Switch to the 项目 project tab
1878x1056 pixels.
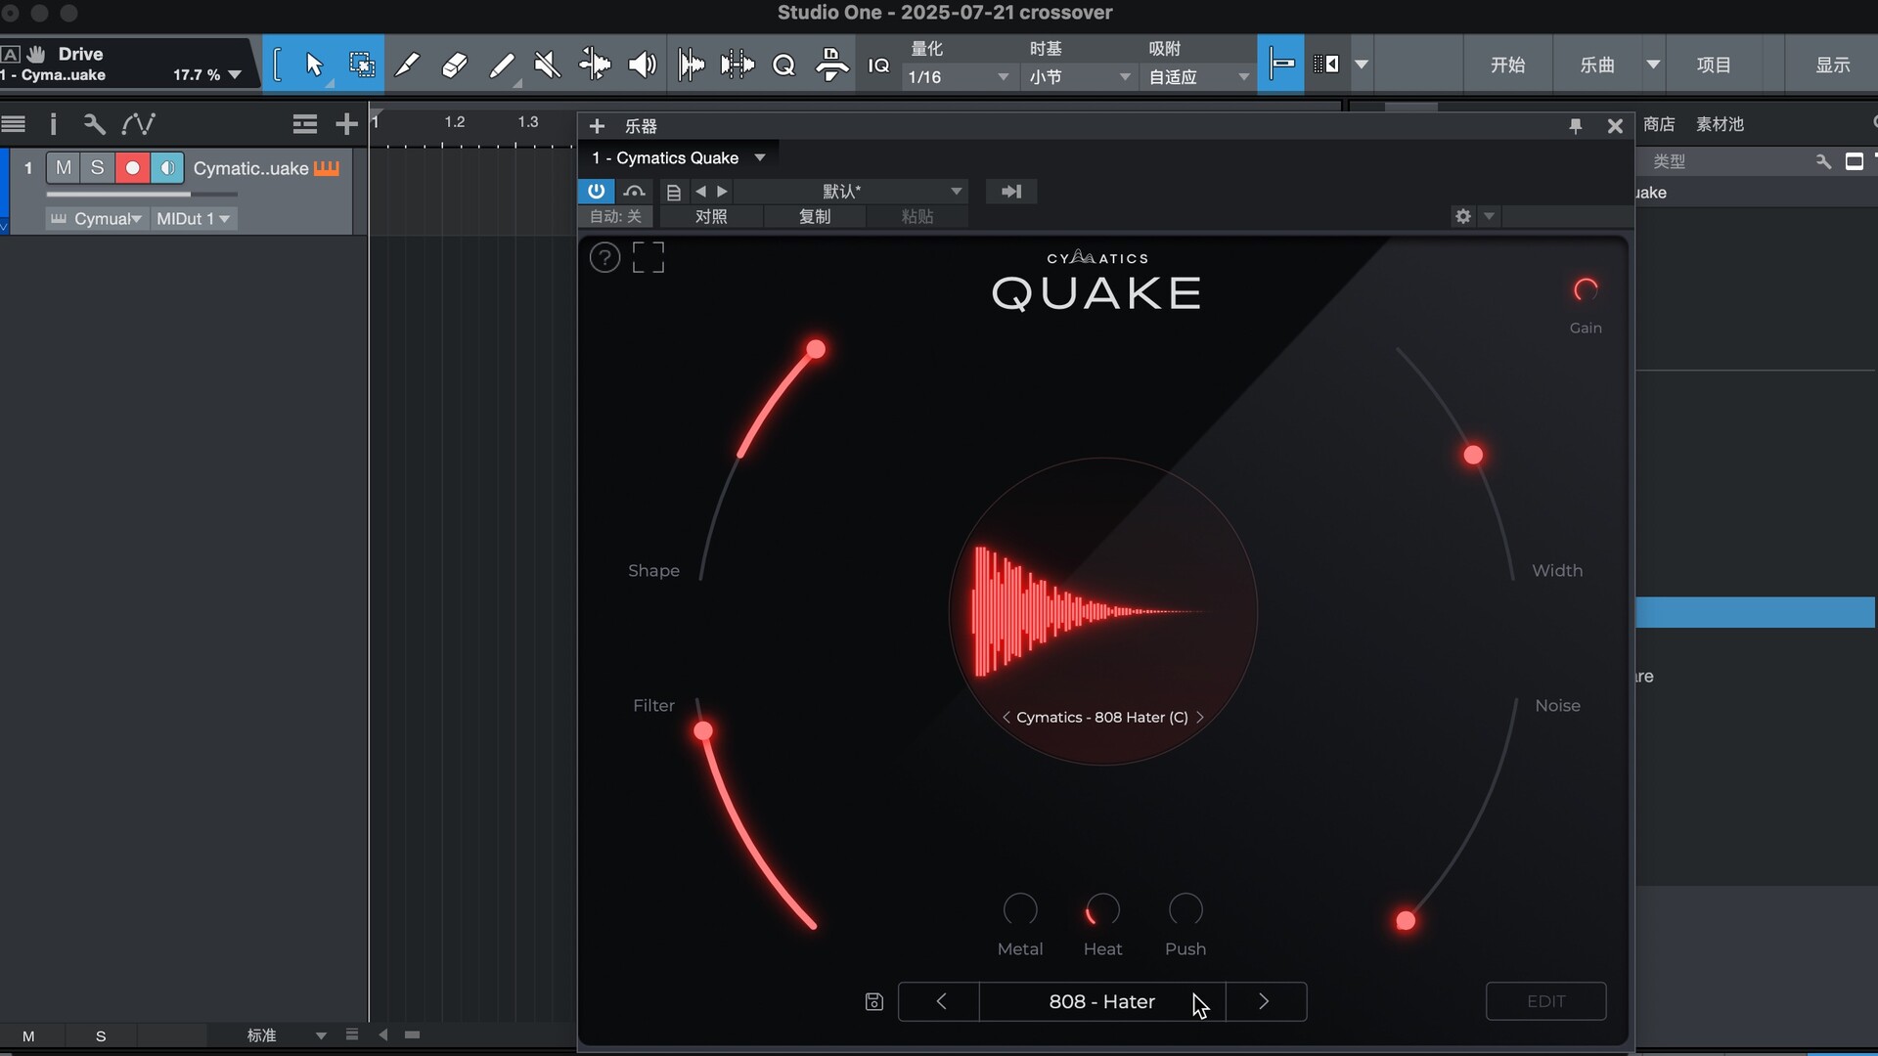pos(1713,65)
